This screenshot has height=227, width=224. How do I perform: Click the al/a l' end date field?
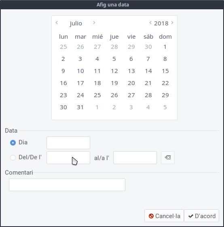click(135, 158)
